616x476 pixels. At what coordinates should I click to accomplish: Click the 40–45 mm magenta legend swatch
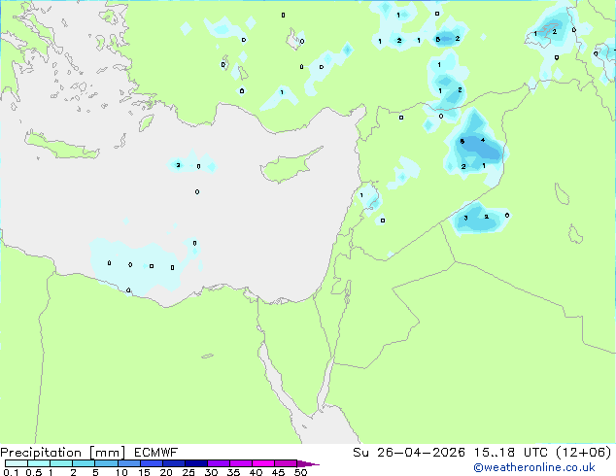tap(263, 463)
